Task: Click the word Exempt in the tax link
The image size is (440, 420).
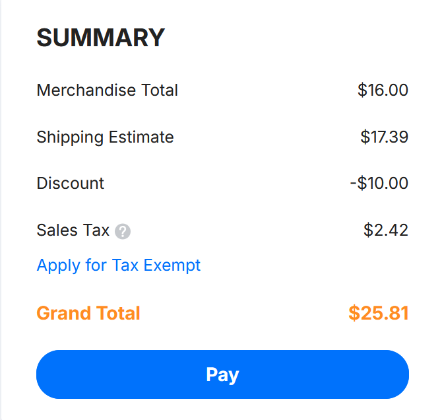Action: (172, 265)
